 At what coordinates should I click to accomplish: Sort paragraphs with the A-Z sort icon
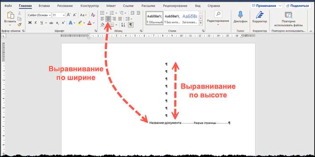[x=123, y=25]
